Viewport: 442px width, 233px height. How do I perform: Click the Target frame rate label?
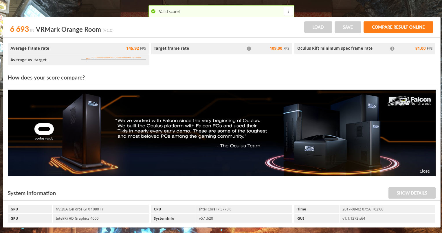click(x=171, y=48)
